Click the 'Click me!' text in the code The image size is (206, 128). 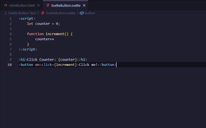tap(88, 65)
